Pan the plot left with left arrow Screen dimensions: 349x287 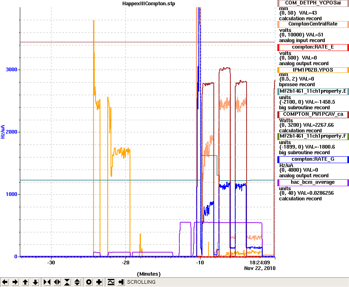click(x=5, y=282)
